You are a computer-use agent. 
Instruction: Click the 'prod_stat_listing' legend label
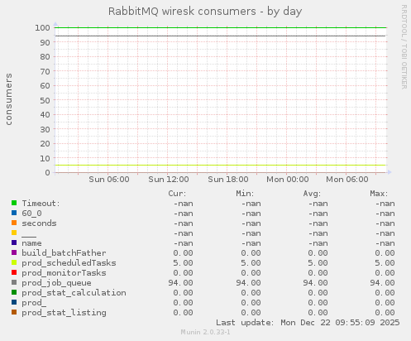point(64,313)
